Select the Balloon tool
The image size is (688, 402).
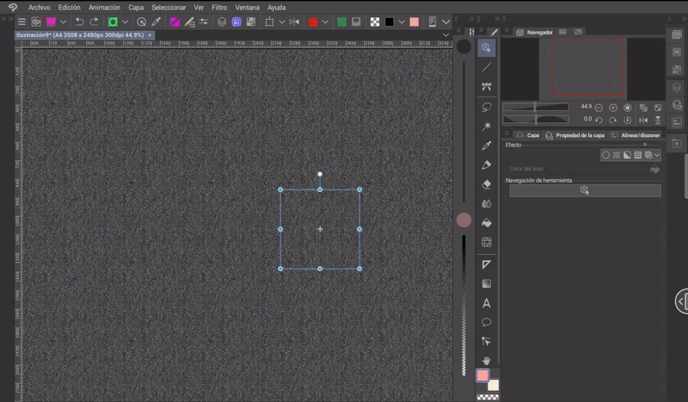click(x=487, y=323)
